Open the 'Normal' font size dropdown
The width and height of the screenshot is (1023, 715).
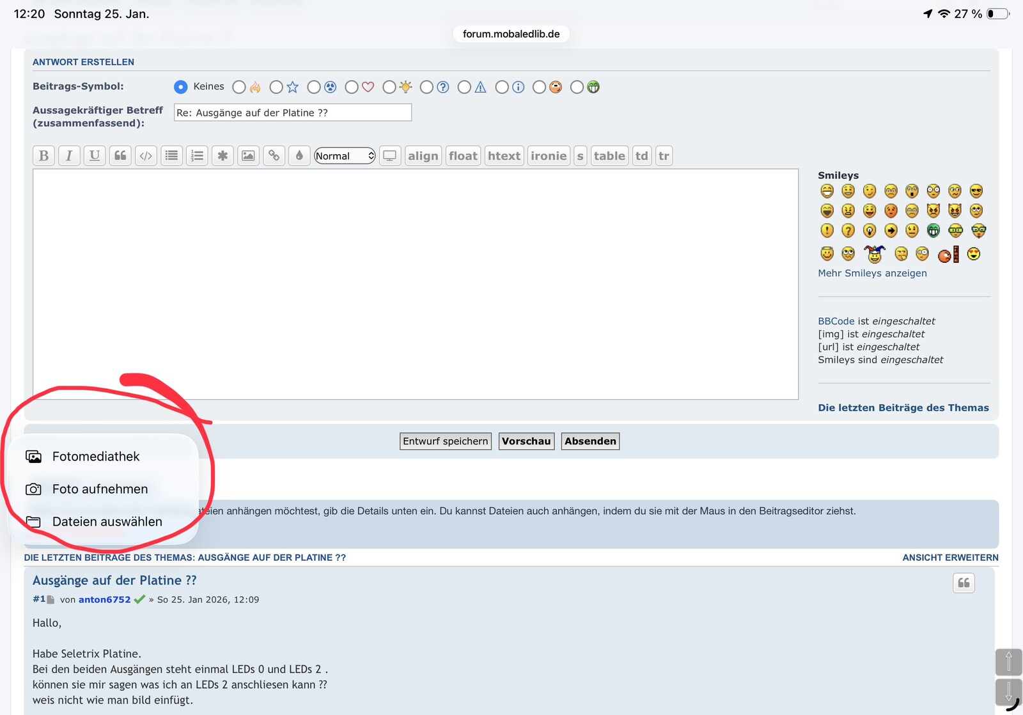(x=345, y=155)
